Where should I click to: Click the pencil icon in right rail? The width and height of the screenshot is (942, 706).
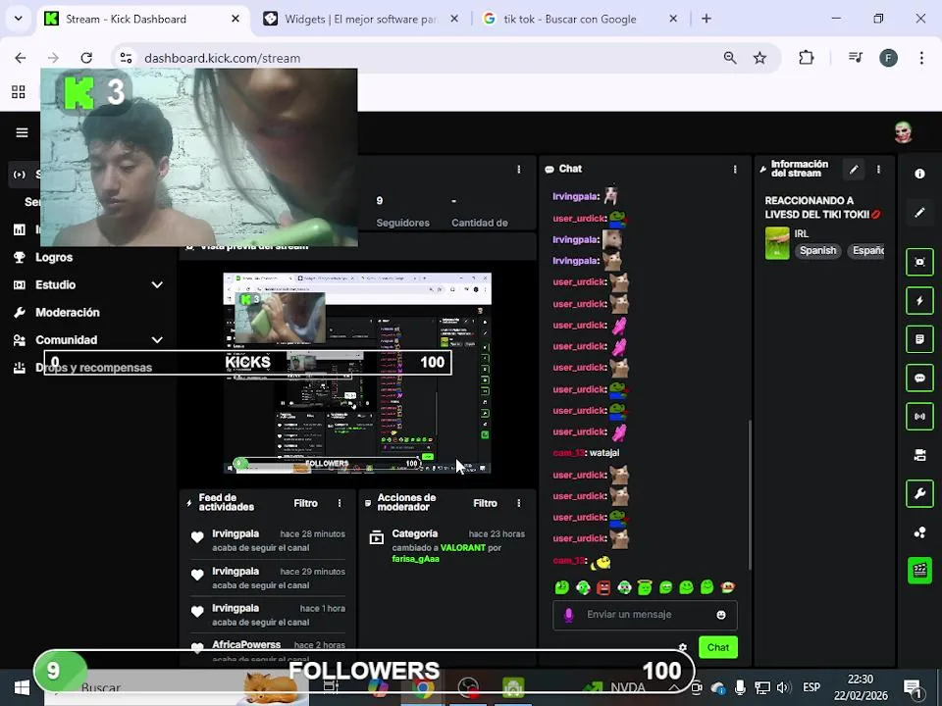(x=919, y=213)
